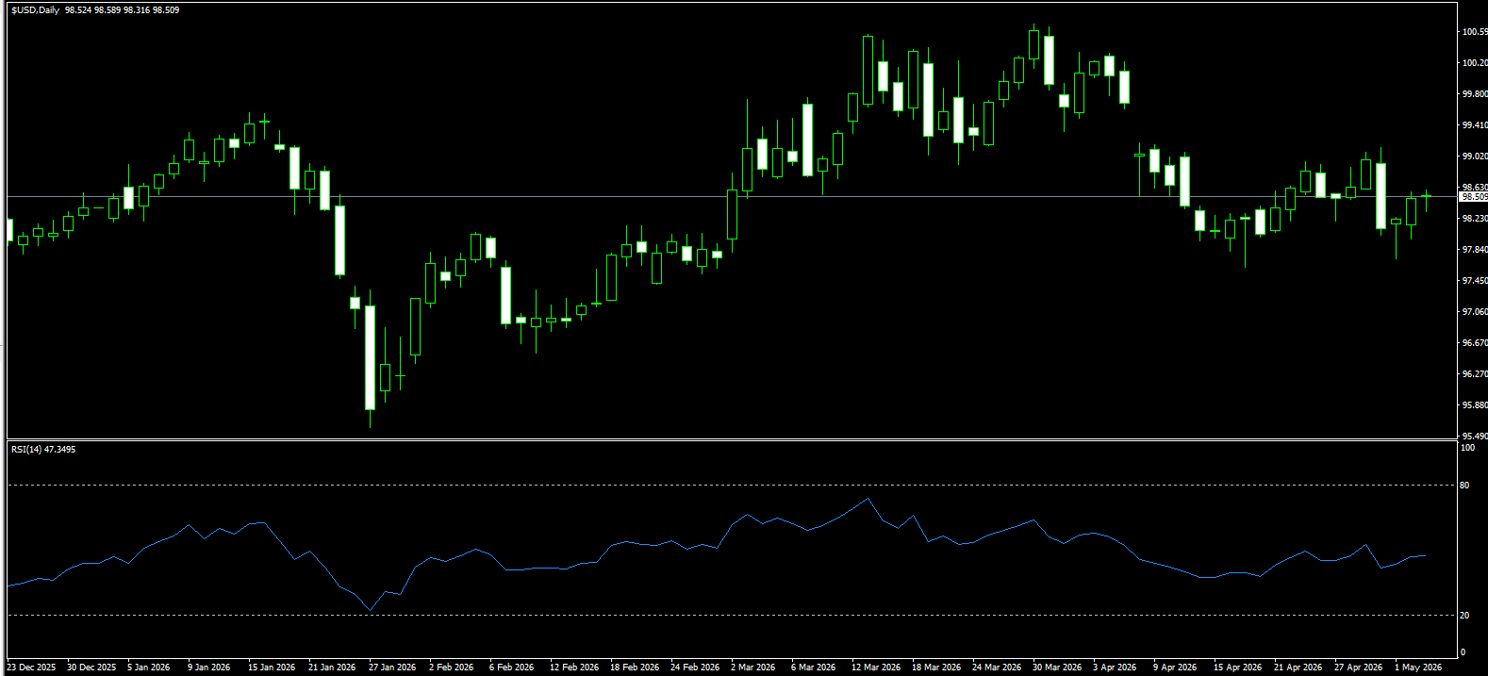Select the tall bearish candle at chart low

point(370,357)
